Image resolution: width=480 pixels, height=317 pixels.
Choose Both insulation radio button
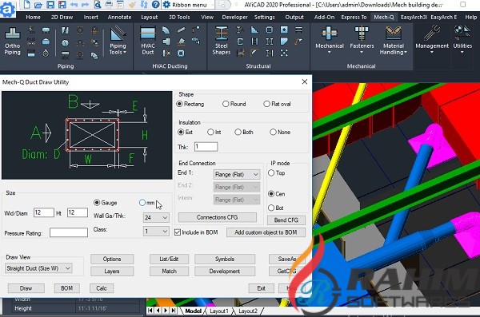238,132
